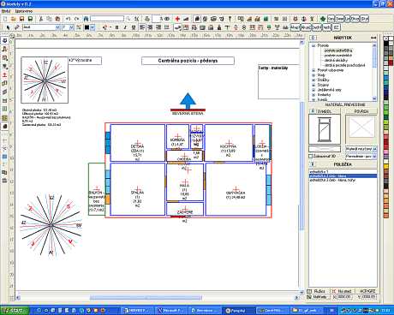Click the green clover icon in the top toolbar
The height and width of the screenshot is (315, 394).
pos(323,19)
